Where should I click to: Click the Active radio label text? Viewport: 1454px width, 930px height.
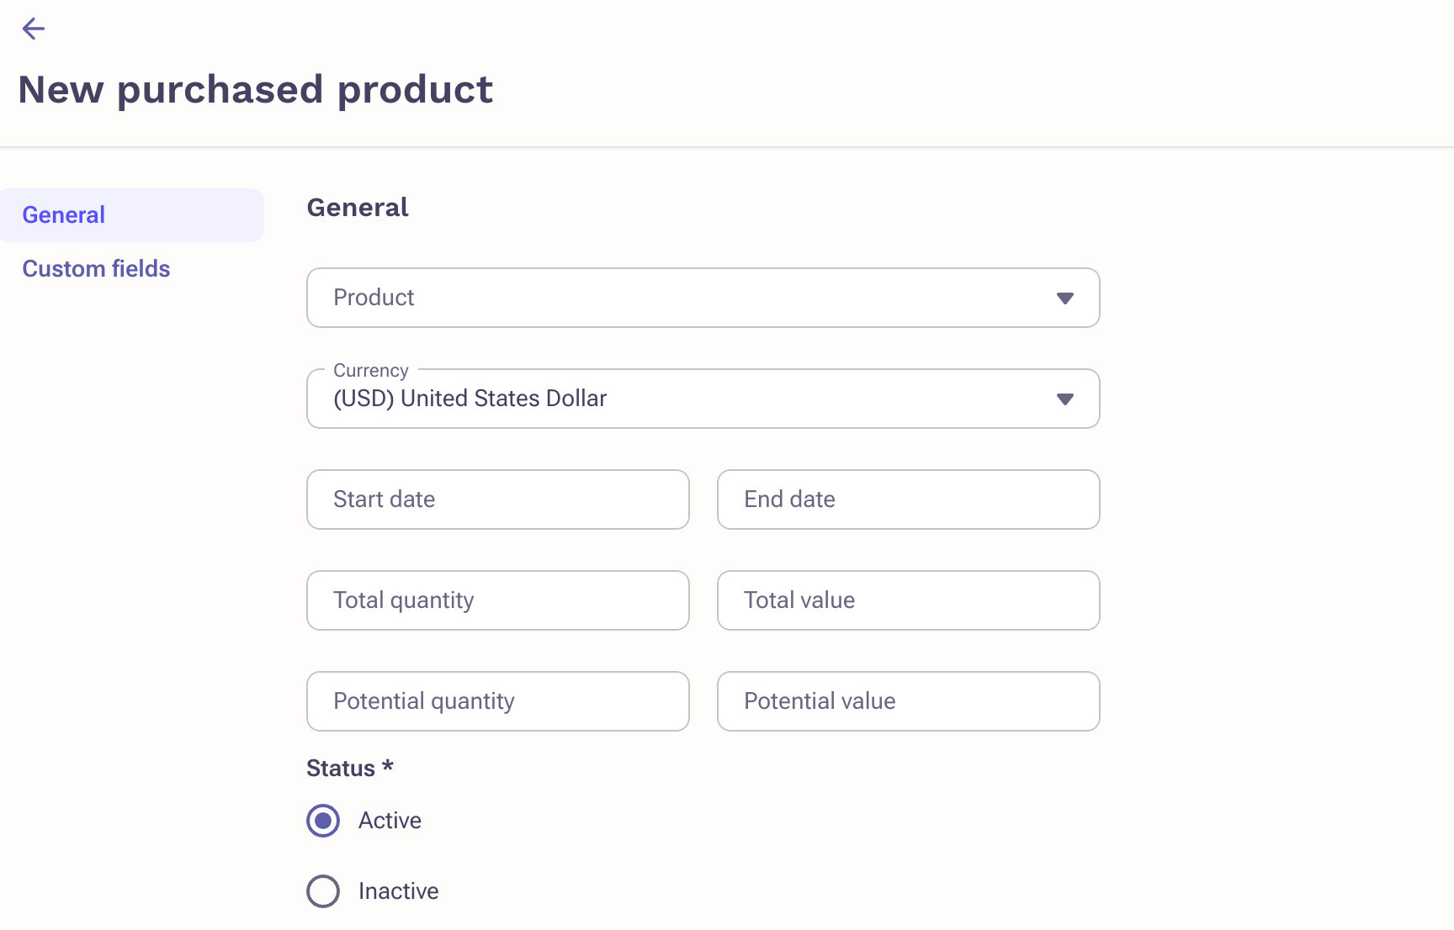point(390,821)
